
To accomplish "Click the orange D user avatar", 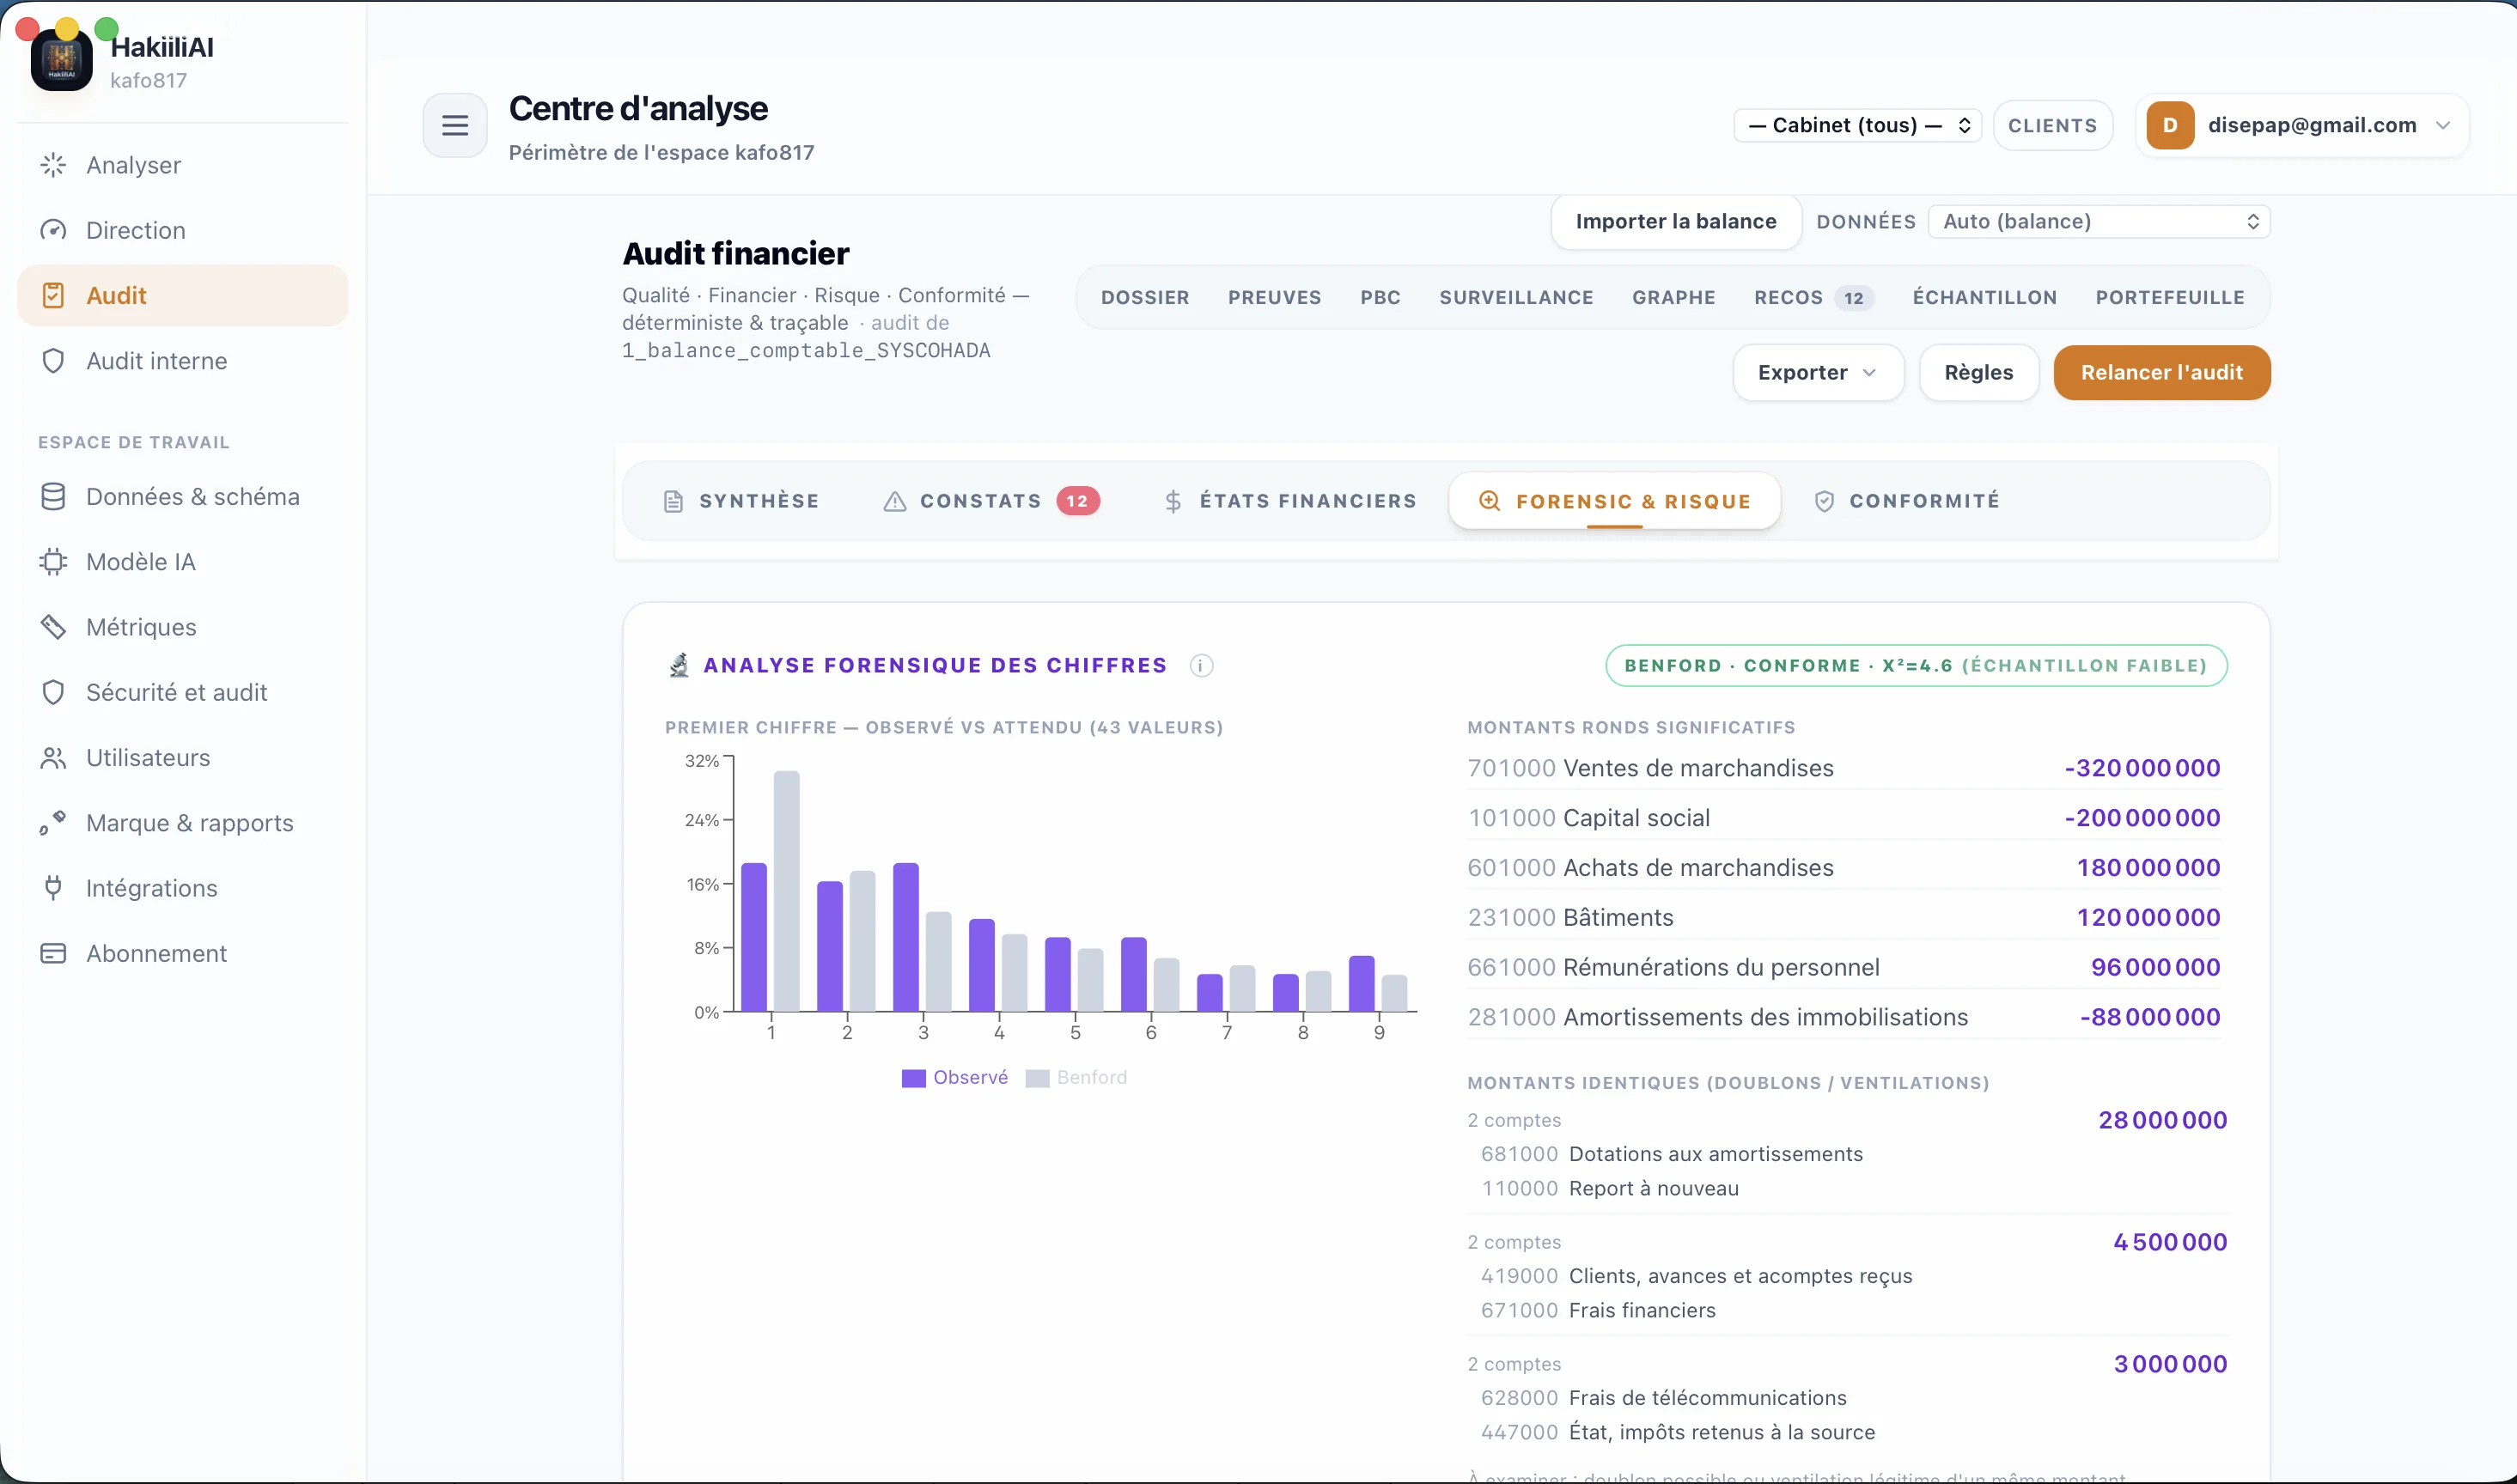I will pyautogui.click(x=2170, y=125).
